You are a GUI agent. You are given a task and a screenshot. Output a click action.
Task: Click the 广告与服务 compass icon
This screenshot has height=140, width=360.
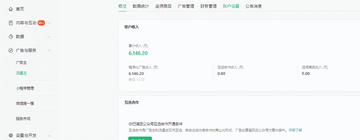click(x=11, y=50)
